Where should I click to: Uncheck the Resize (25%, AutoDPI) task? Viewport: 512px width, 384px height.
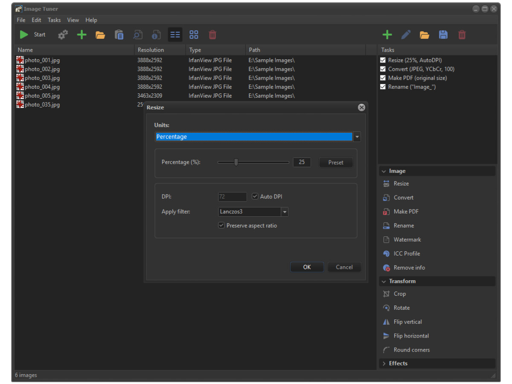tap(383, 60)
